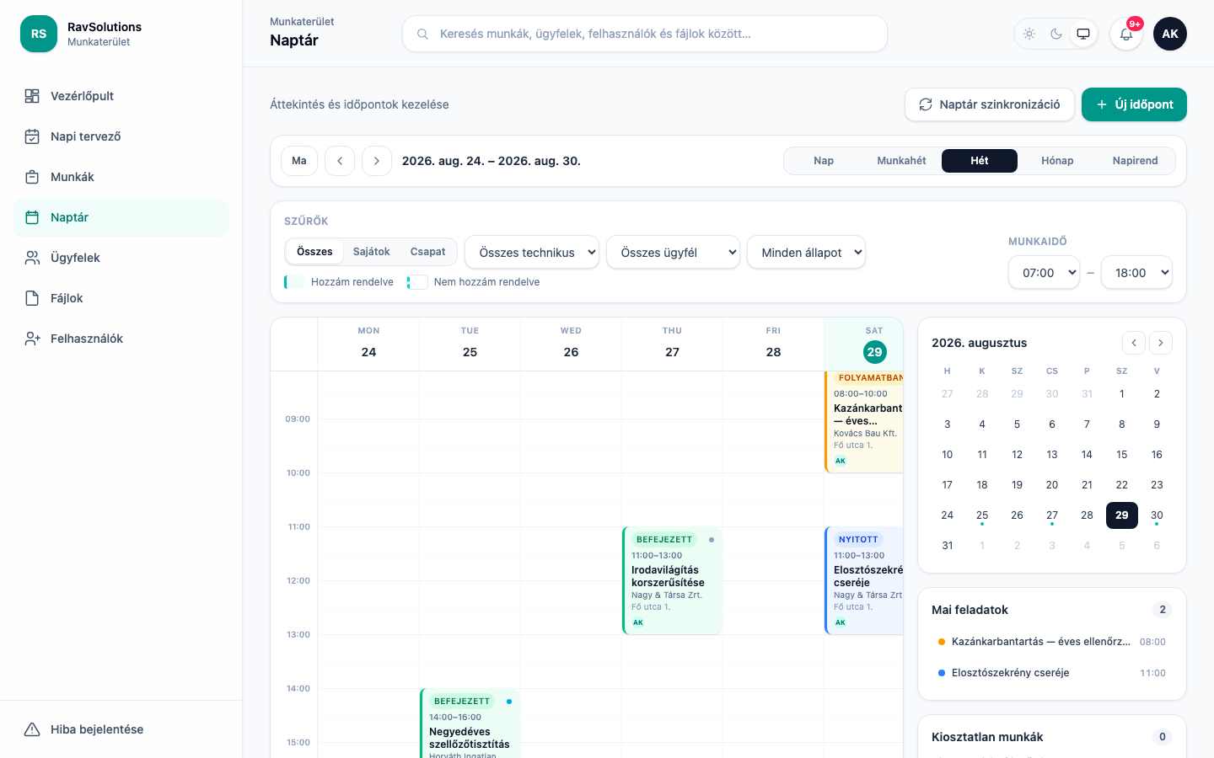Open the notifications bell

(1126, 34)
